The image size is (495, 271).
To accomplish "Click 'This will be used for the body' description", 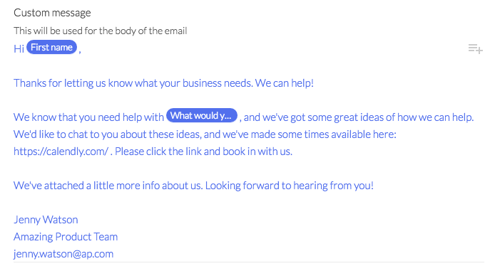I will [101, 31].
